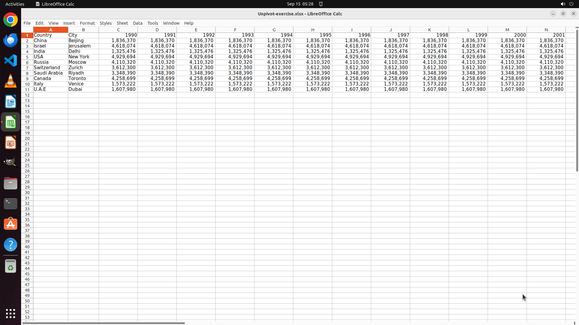
Task: Open the system volume indicator
Action: 563,4
